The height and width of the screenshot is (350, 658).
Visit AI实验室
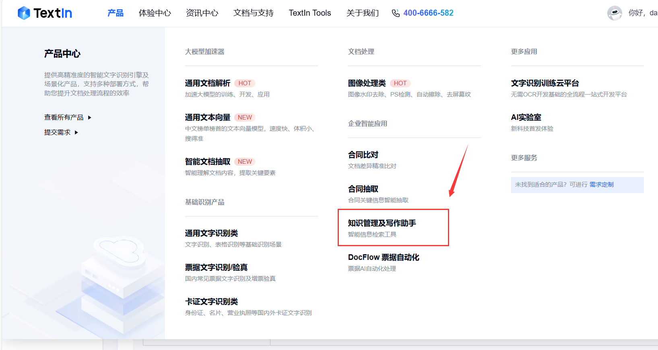tap(526, 117)
